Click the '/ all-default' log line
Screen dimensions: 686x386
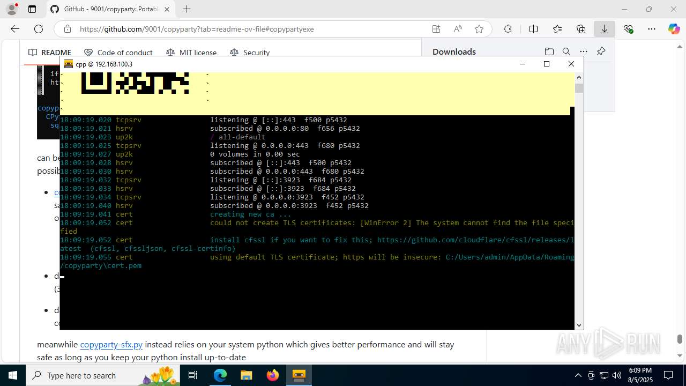238,137
